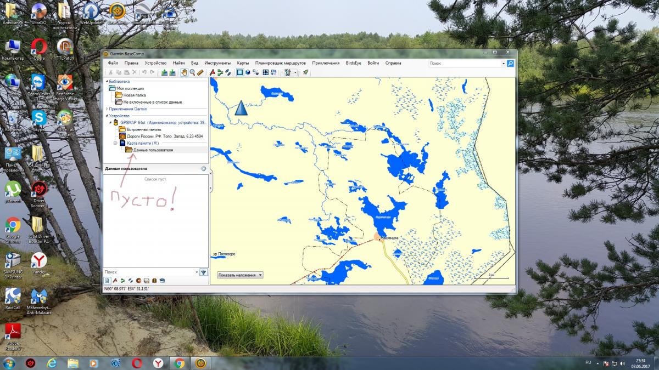Click the search magnifier button at top right
This screenshot has height=370, width=659.
click(510, 64)
